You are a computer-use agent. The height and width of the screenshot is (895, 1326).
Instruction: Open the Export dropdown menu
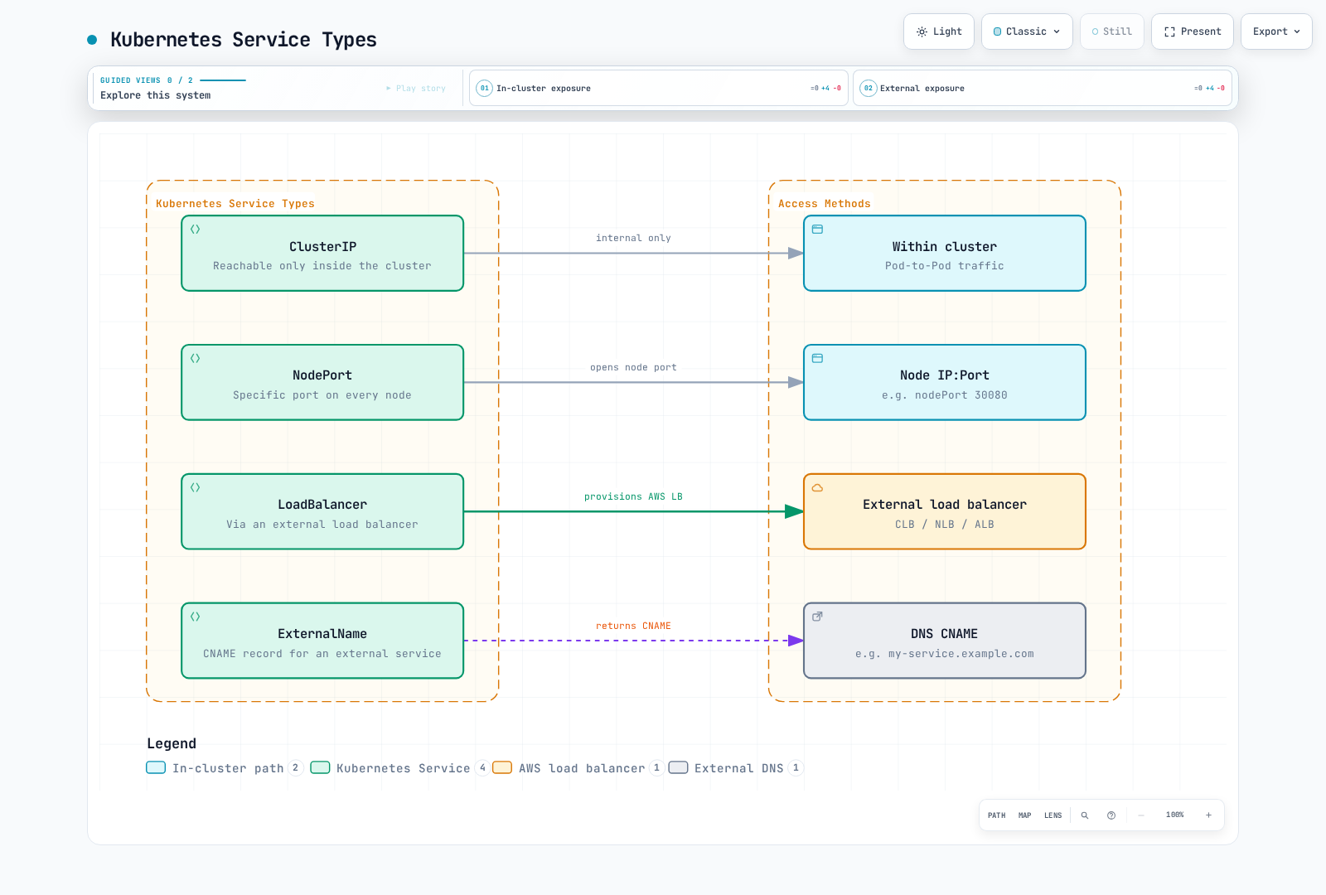click(1276, 31)
